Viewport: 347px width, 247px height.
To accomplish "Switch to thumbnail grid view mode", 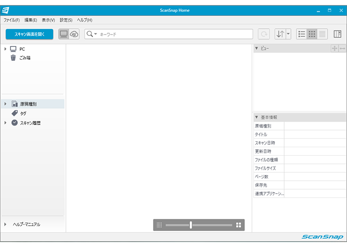I will tap(312, 34).
